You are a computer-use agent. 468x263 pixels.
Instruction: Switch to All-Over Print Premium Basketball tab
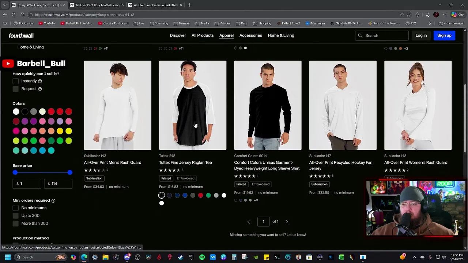155,5
